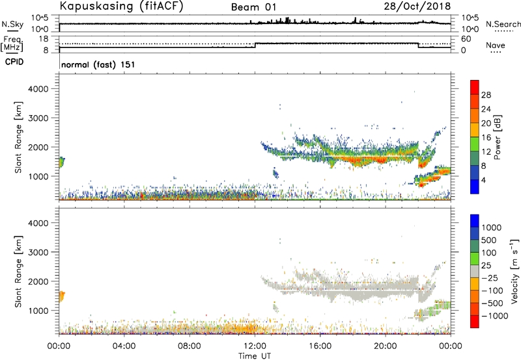Click the "12:00" time axis tick label
Image resolution: width=521 pixels, height=360 pixels.
pyautogui.click(x=255, y=346)
